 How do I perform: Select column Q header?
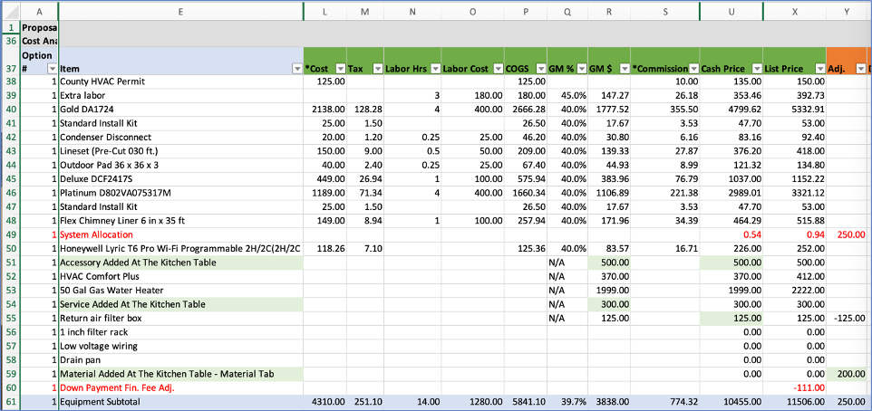point(567,11)
